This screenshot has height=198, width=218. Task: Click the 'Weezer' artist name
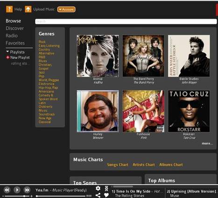point(98,138)
